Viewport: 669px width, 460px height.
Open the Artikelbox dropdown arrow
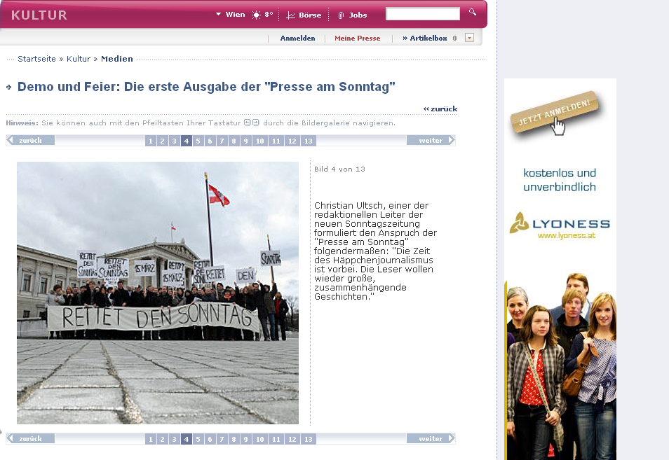pos(469,38)
